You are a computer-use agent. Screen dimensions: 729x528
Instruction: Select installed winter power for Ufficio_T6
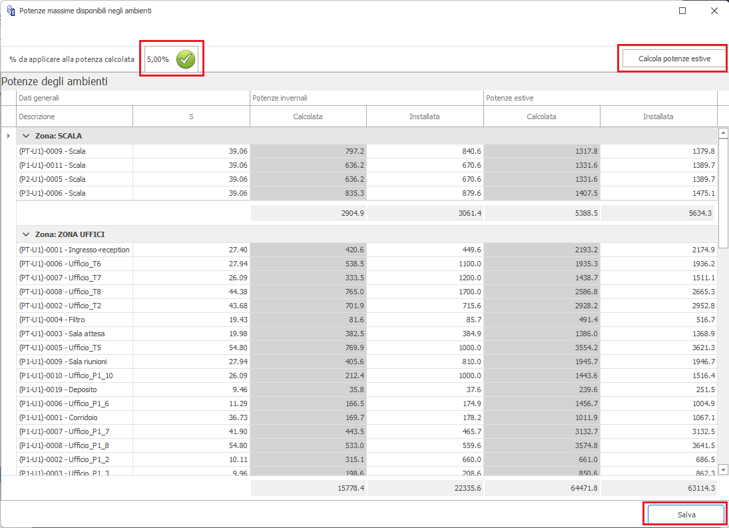point(425,264)
